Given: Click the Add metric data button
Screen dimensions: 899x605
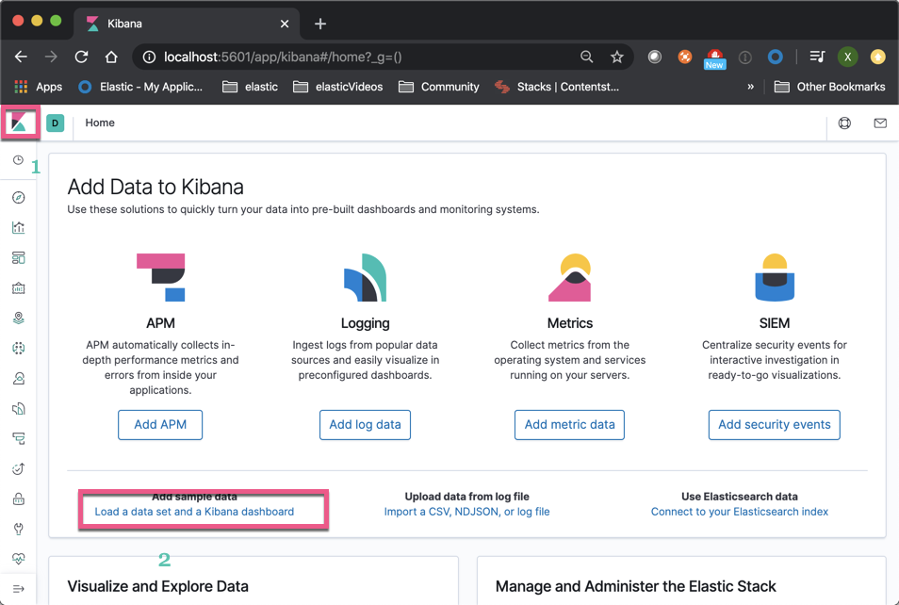Looking at the screenshot, I should (x=569, y=424).
